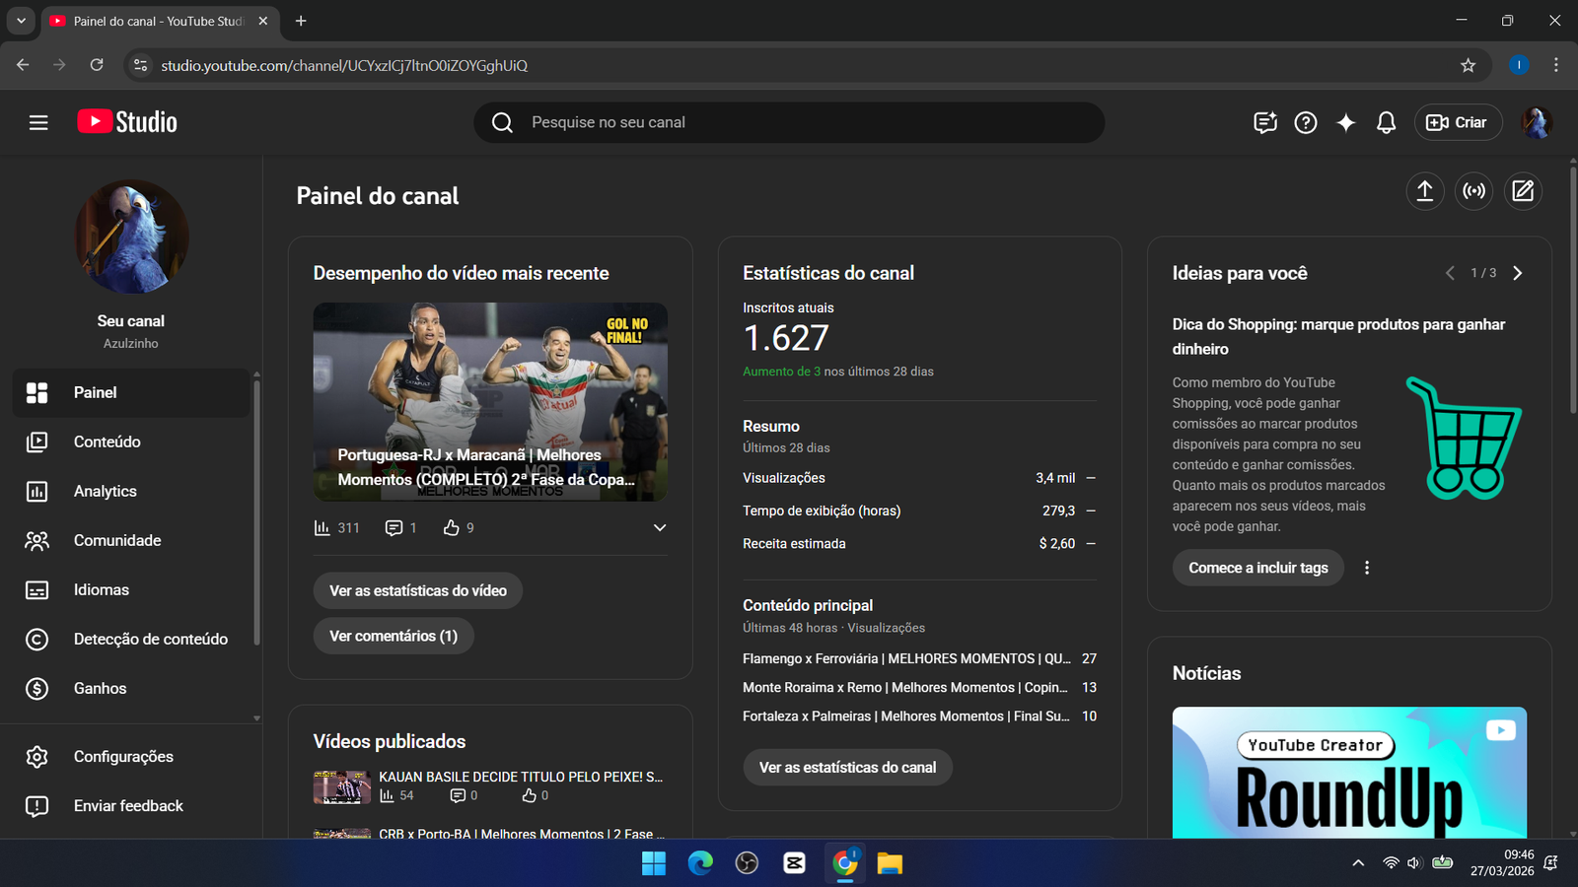Screen dimensions: 1578x887
Task: Expand latest video performance details chevron
Action: (660, 528)
